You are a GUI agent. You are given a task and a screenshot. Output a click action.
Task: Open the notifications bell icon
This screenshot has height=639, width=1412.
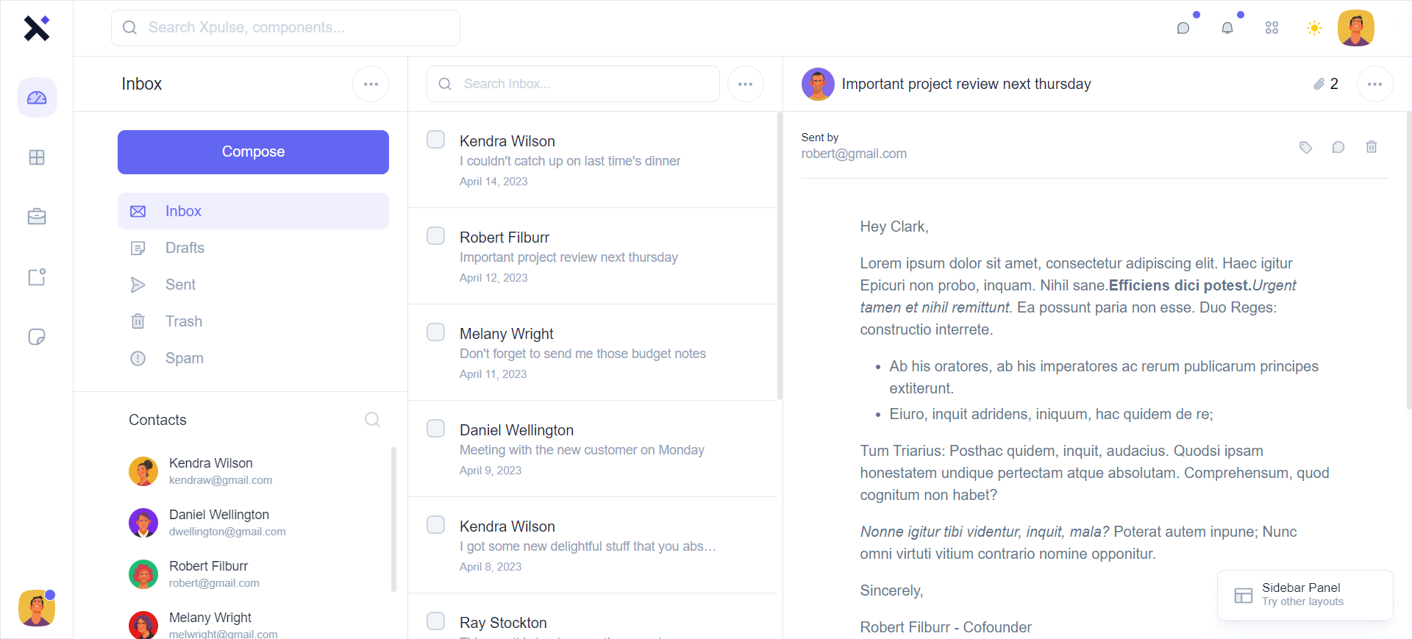1227,28
